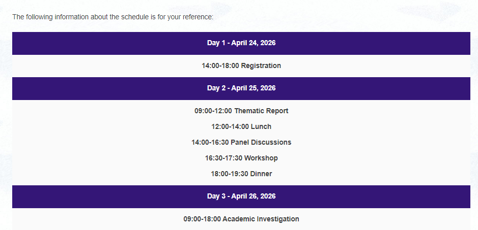Click the April 25, 2026 date text
The height and width of the screenshot is (230, 478).
pos(254,88)
